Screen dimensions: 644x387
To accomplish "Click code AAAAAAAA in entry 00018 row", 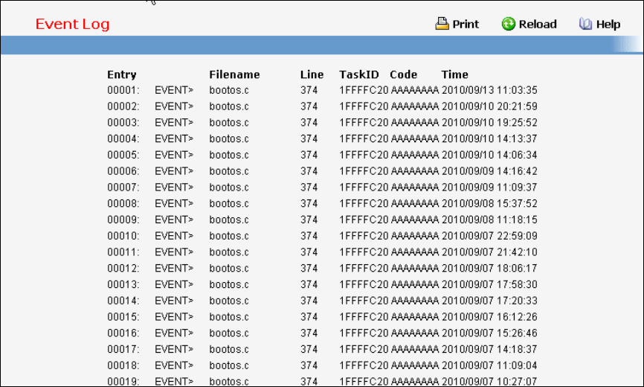I will pyautogui.click(x=415, y=365).
